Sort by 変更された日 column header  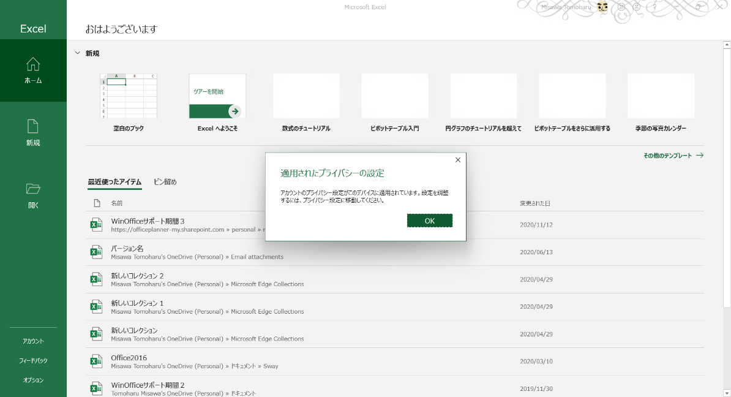pos(534,203)
